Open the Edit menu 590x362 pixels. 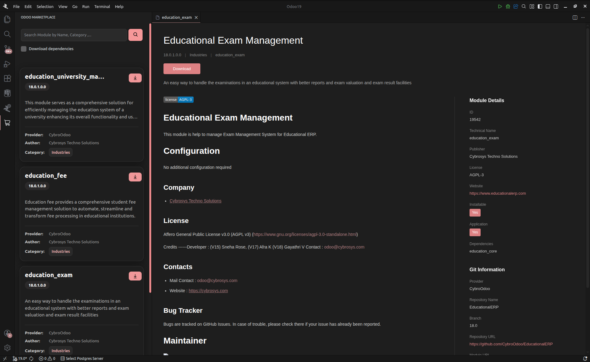28,6
